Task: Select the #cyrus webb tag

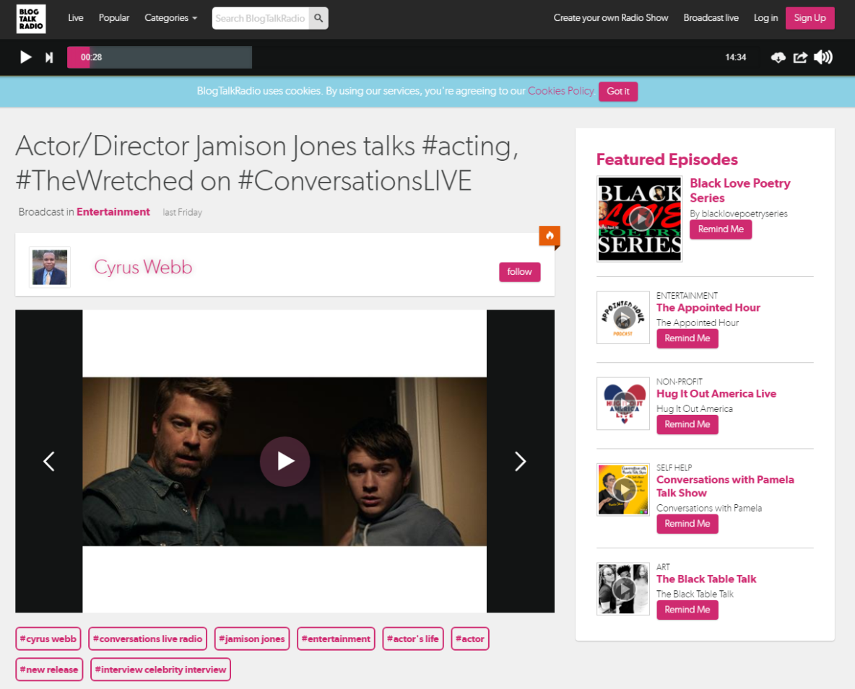Action: click(48, 639)
